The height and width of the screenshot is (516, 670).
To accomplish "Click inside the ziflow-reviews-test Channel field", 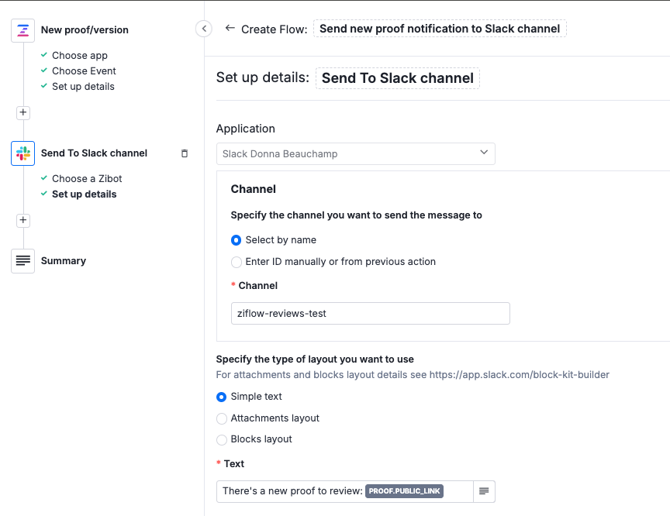I will pyautogui.click(x=370, y=313).
